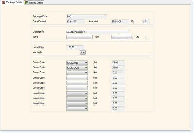Image resolution: width=194 pixels, height=133 pixels.
Task: Open the Grp dropdown
Action: [x=122, y=37]
